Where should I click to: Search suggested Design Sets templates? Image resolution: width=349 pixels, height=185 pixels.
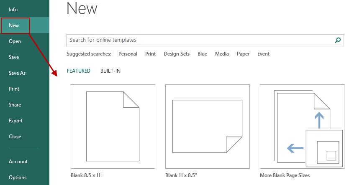coord(177,54)
